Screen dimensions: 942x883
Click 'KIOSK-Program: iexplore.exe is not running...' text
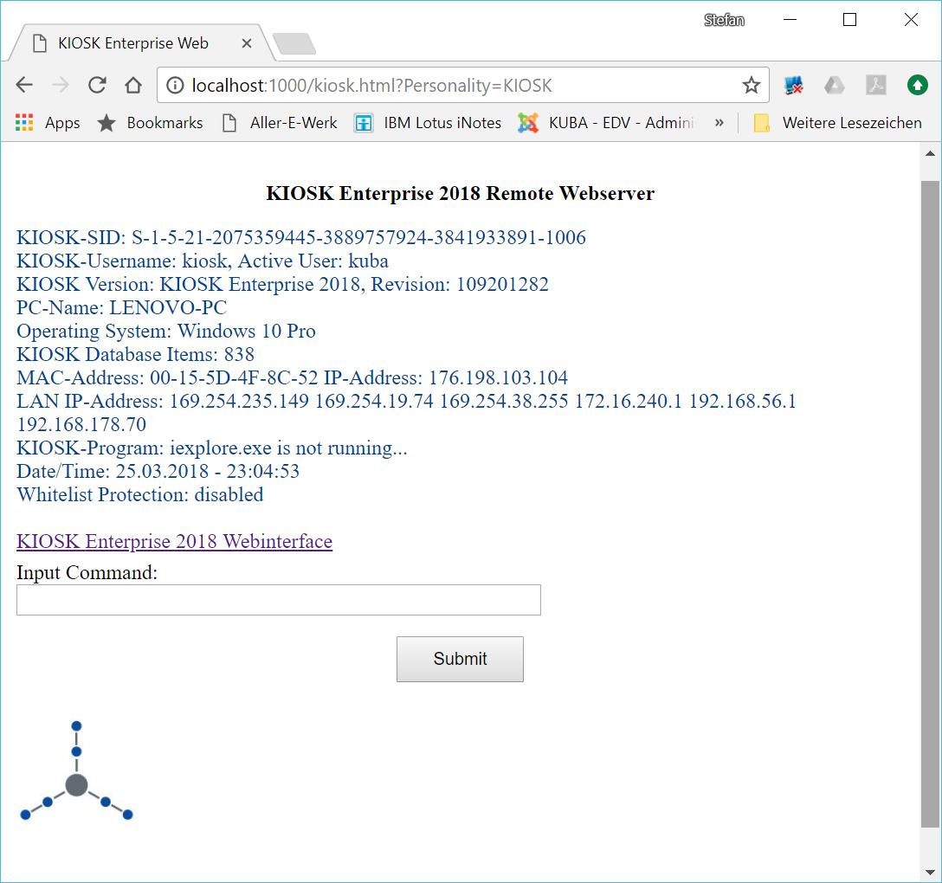[x=211, y=448]
